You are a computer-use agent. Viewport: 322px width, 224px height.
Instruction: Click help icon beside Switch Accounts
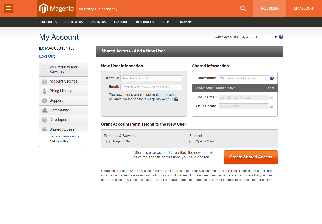click(x=281, y=37)
